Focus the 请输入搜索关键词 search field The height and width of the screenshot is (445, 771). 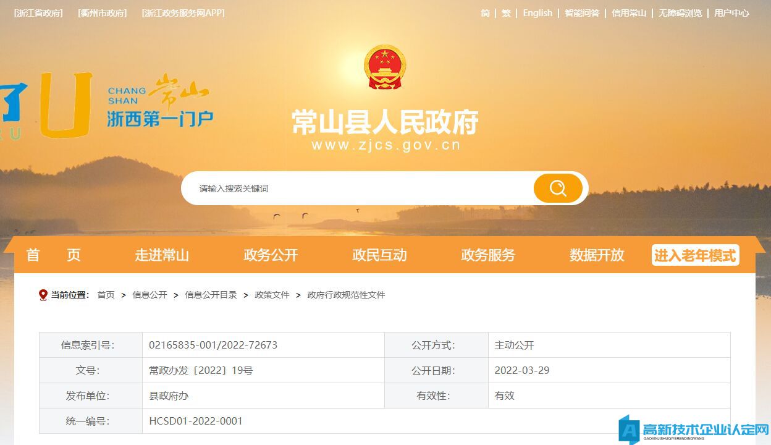358,189
